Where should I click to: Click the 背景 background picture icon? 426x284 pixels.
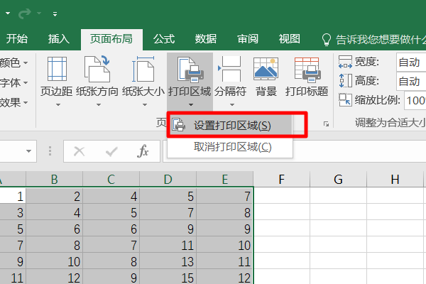click(x=266, y=69)
